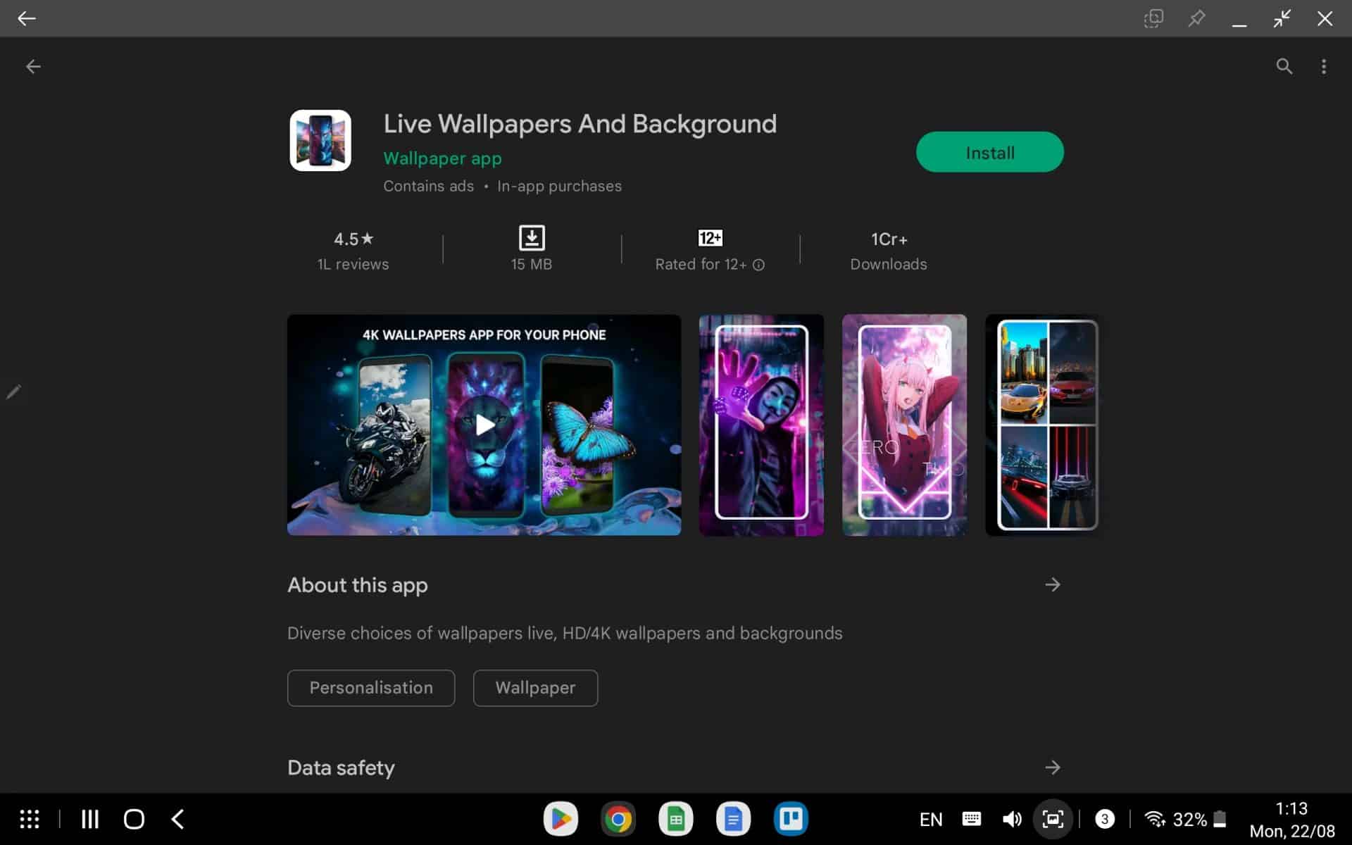Open Wi-Fi status in system tray
1352x845 pixels.
(x=1153, y=818)
